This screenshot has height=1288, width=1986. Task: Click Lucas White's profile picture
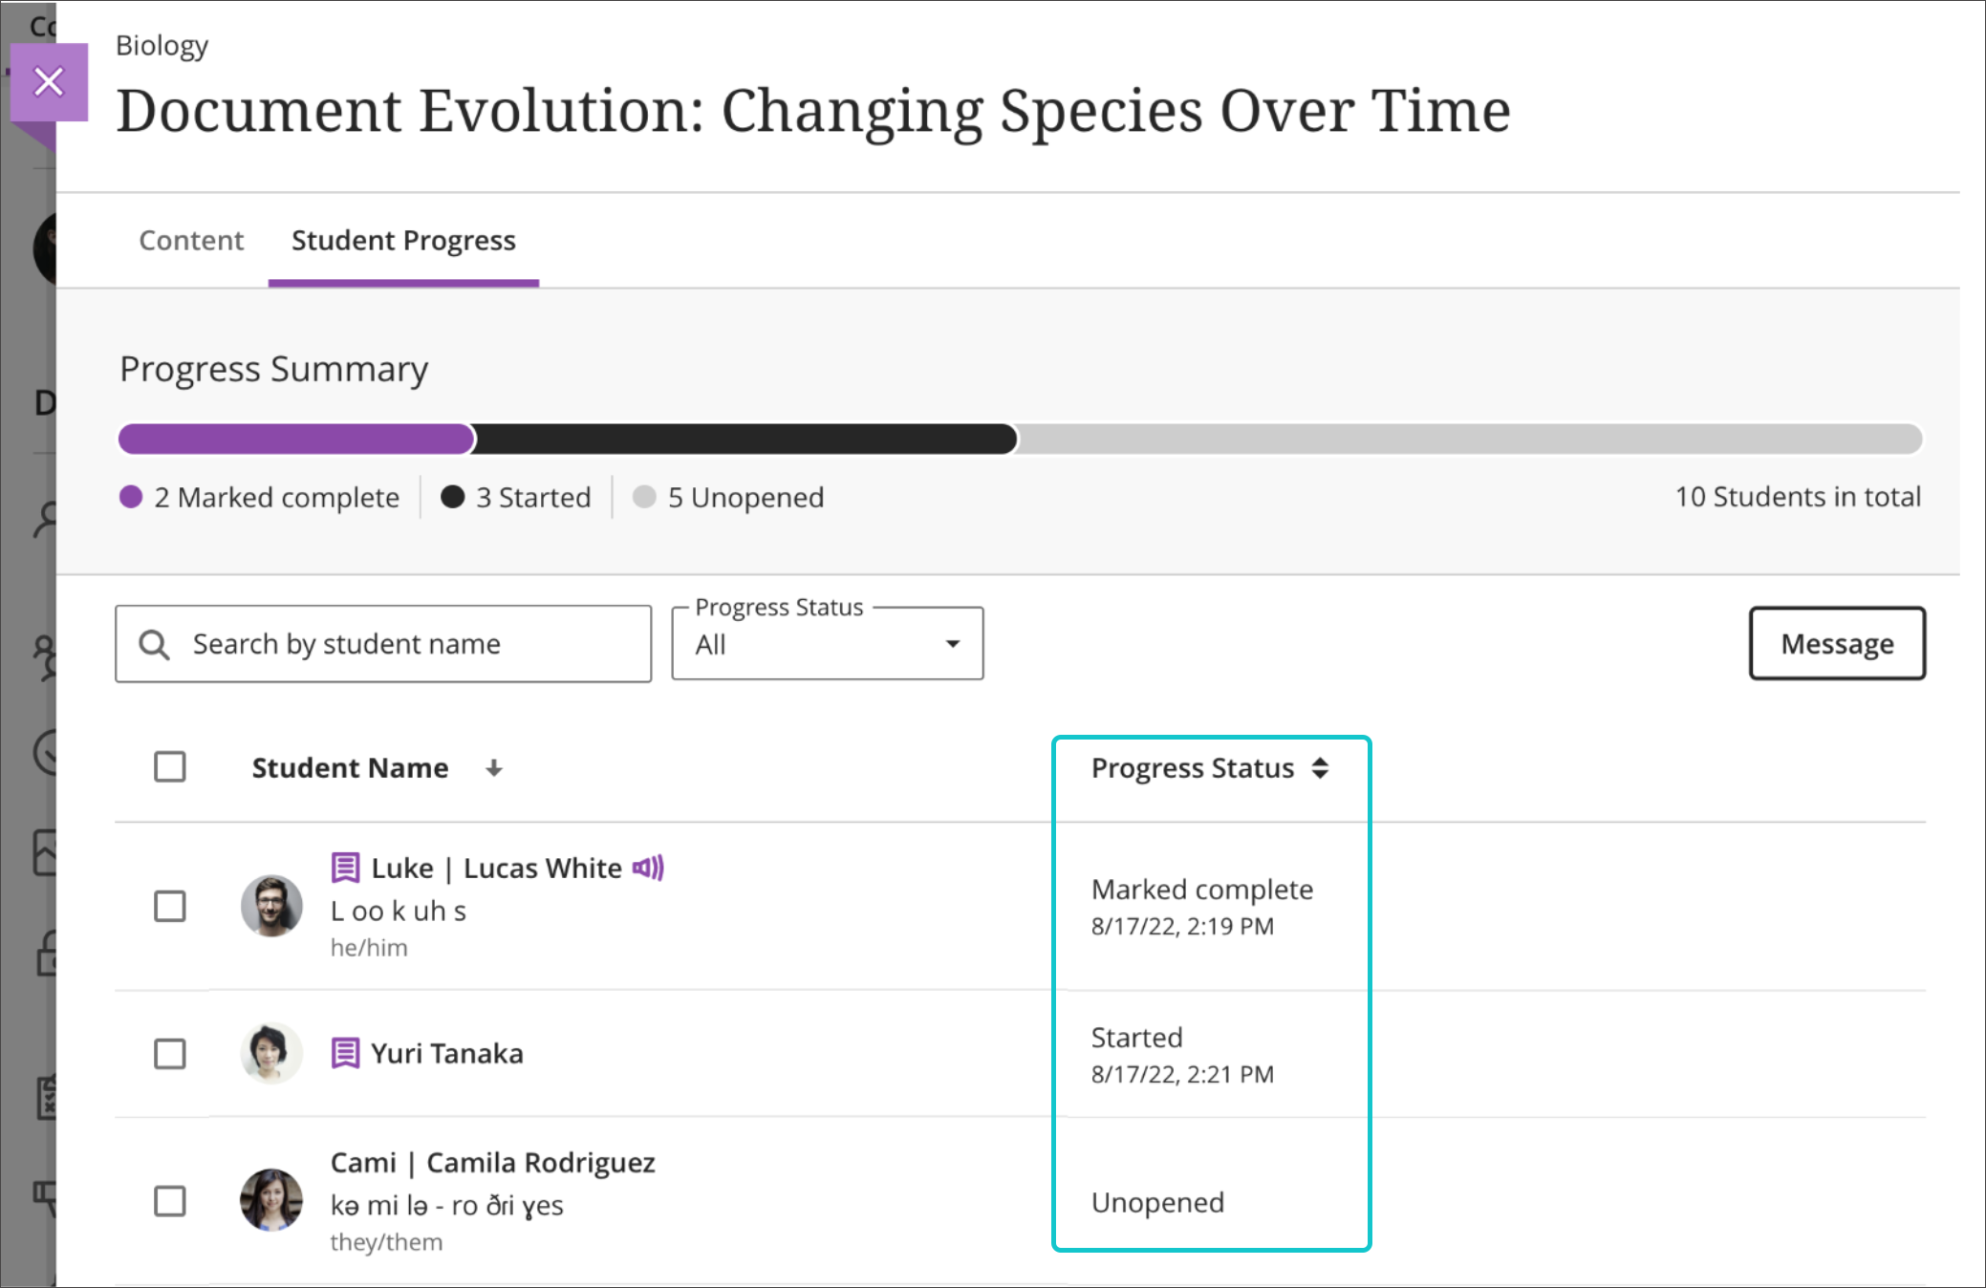pyautogui.click(x=271, y=906)
